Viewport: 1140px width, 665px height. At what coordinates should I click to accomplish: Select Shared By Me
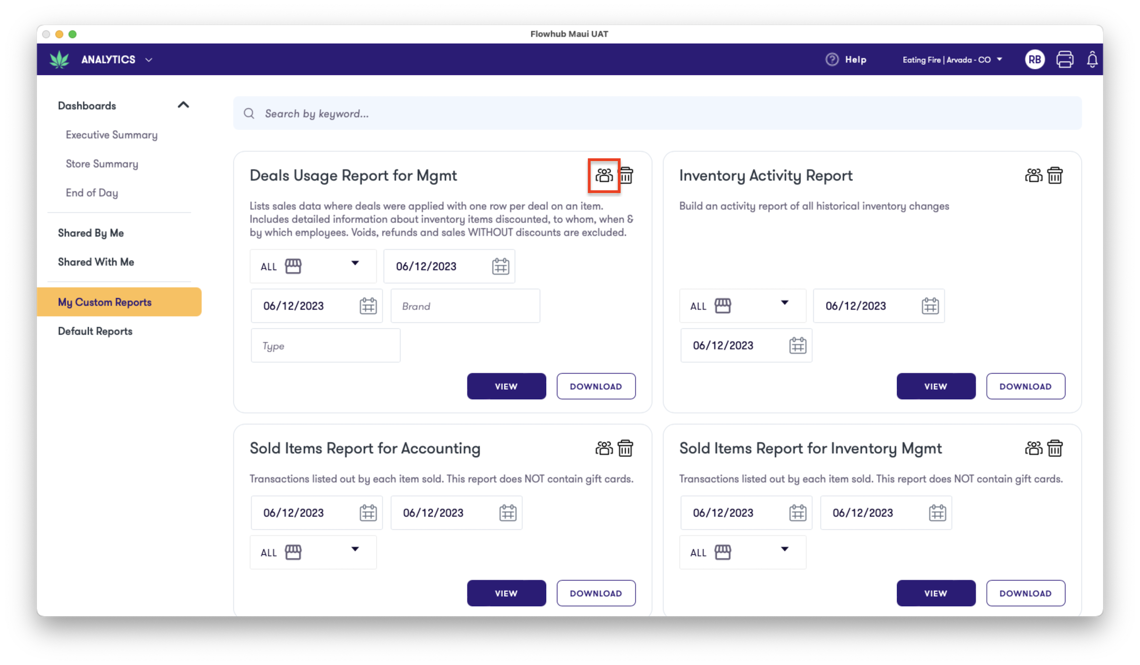[x=91, y=233]
